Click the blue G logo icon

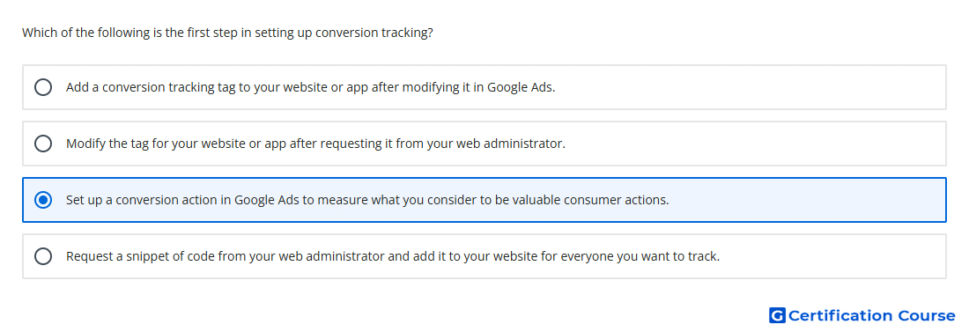[777, 315]
